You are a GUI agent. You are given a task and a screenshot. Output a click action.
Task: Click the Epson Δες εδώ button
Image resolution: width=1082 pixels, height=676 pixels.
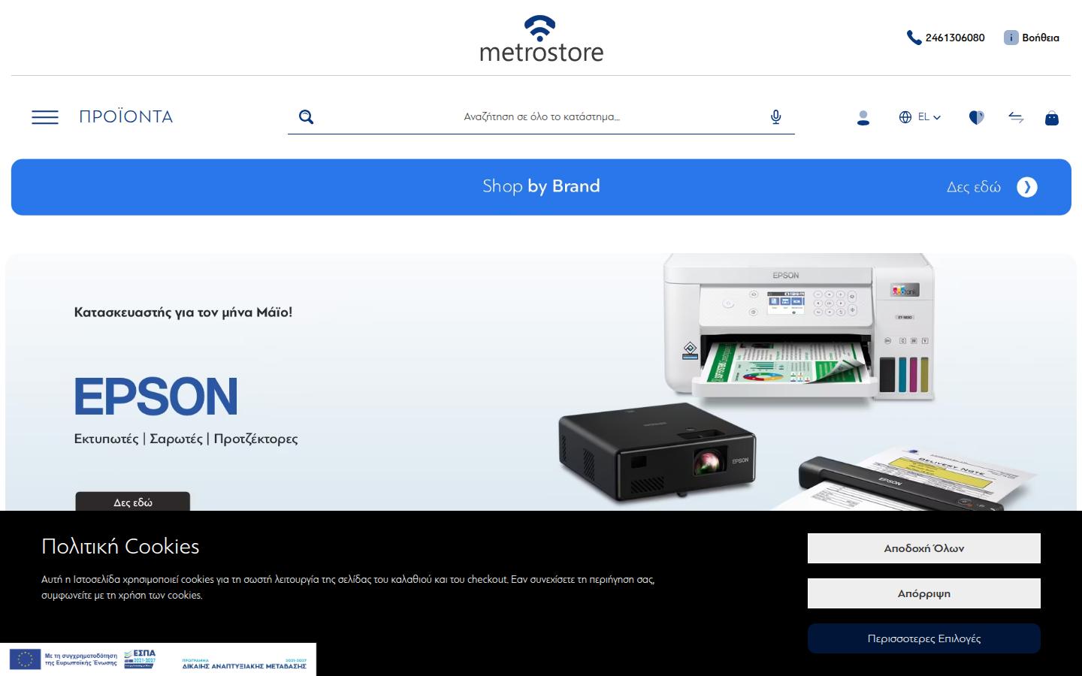pyautogui.click(x=133, y=502)
